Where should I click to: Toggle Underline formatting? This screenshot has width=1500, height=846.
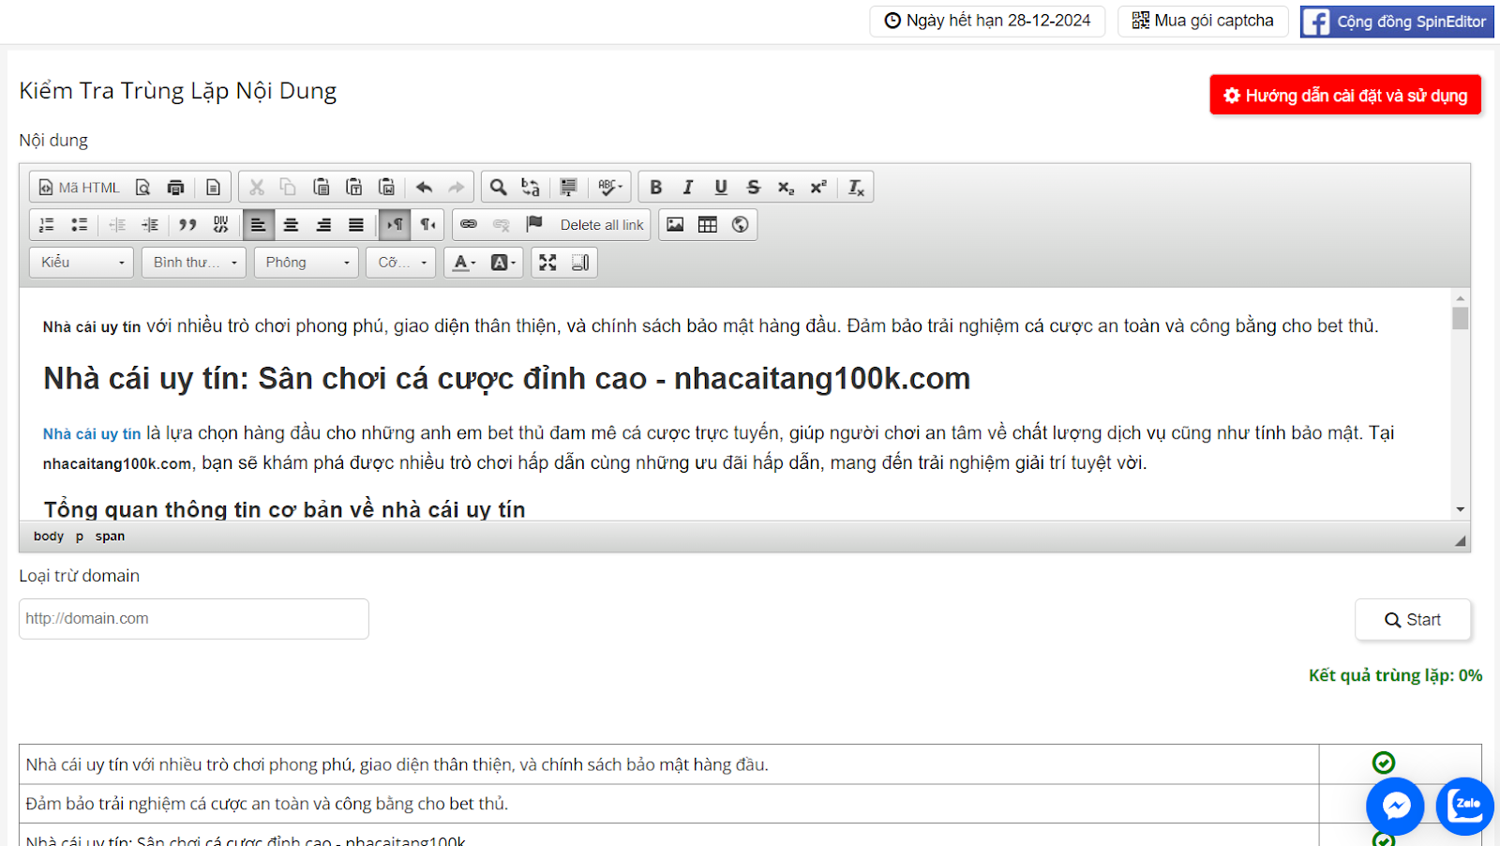pos(721,188)
